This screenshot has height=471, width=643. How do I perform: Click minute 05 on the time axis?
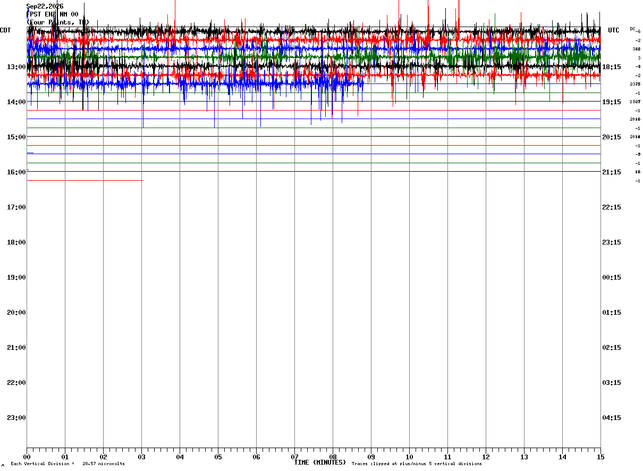[218, 457]
